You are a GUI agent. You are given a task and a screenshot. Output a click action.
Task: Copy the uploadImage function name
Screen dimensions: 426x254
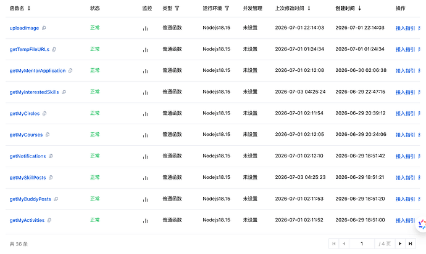click(x=44, y=28)
